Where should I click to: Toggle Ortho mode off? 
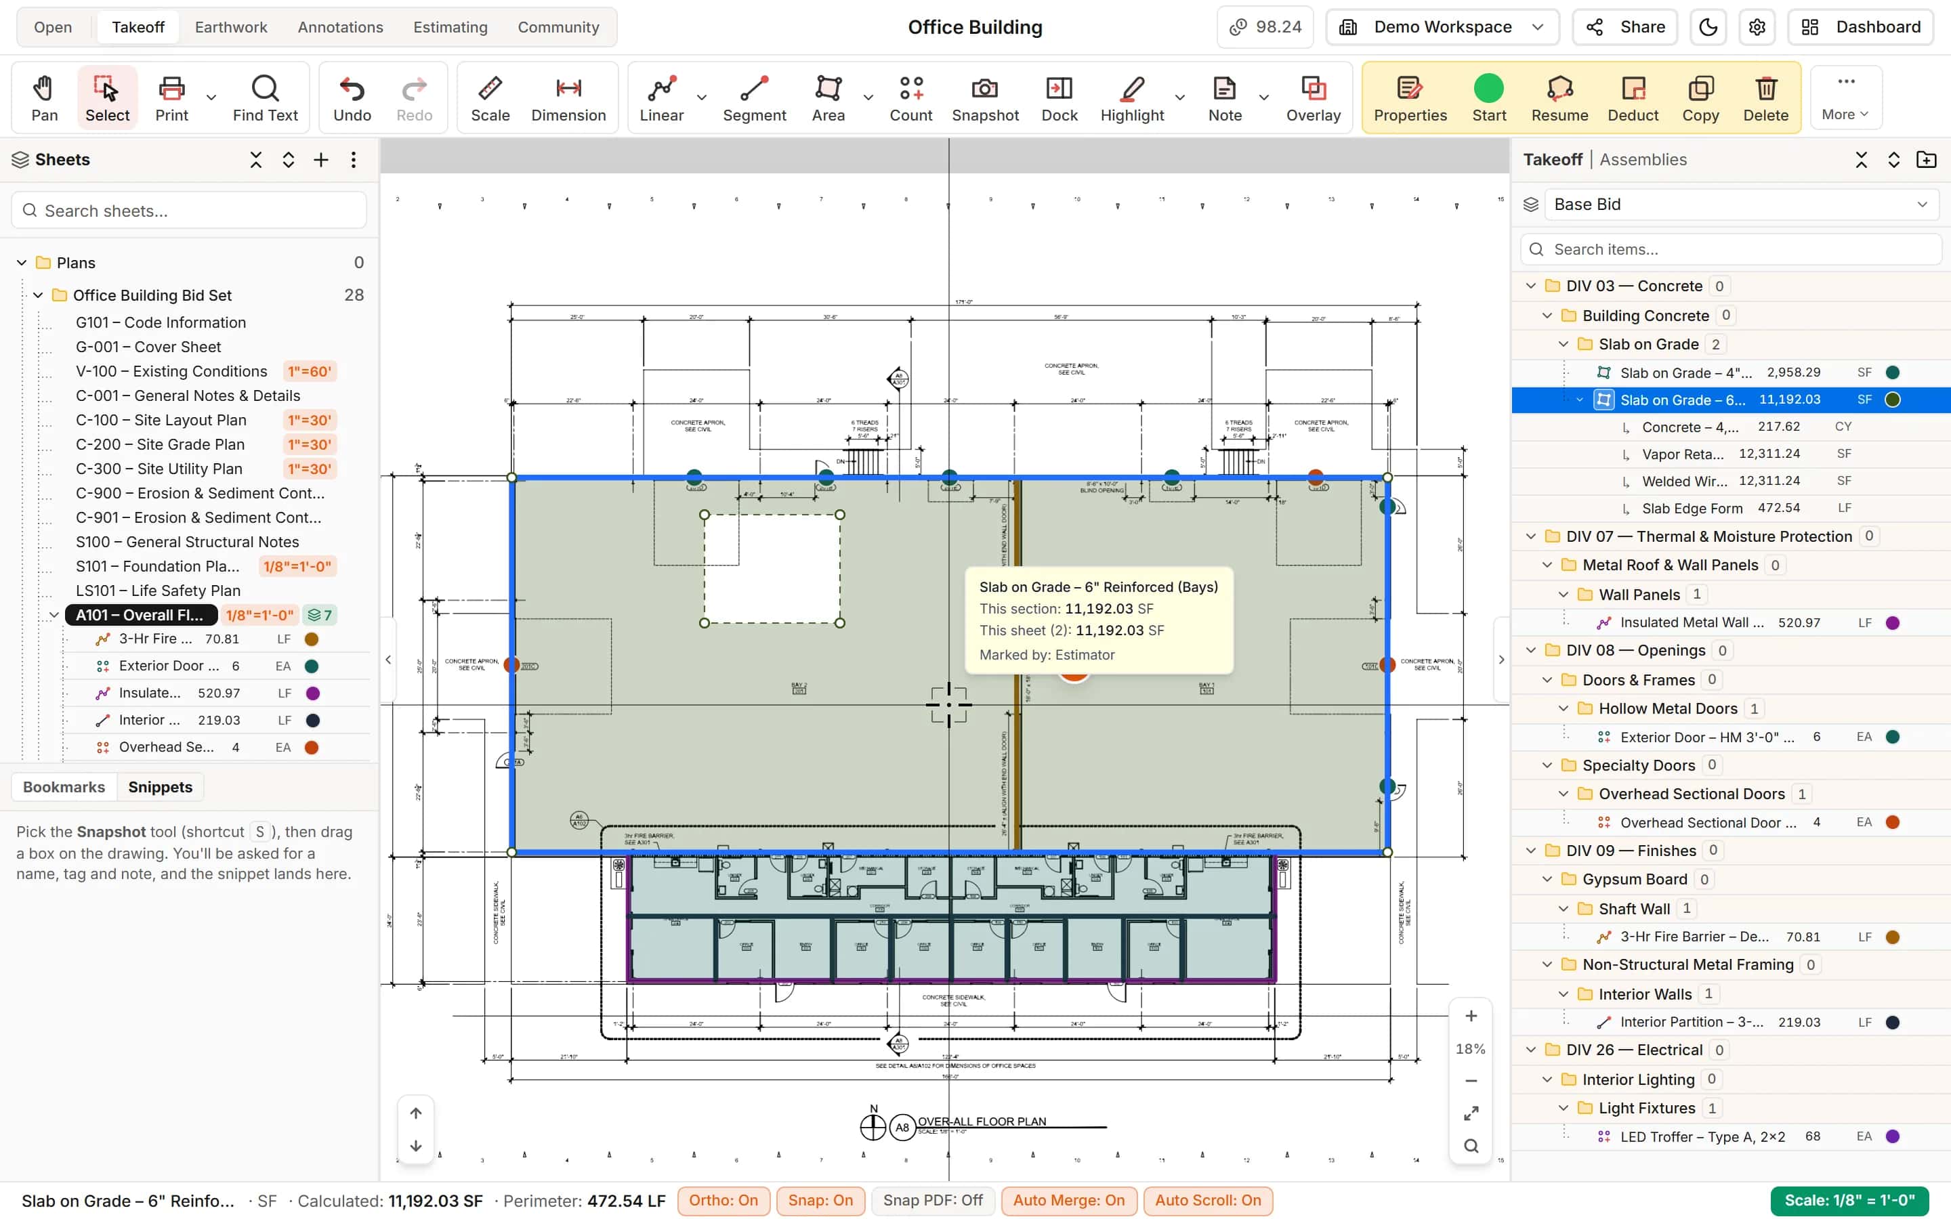click(x=723, y=1201)
